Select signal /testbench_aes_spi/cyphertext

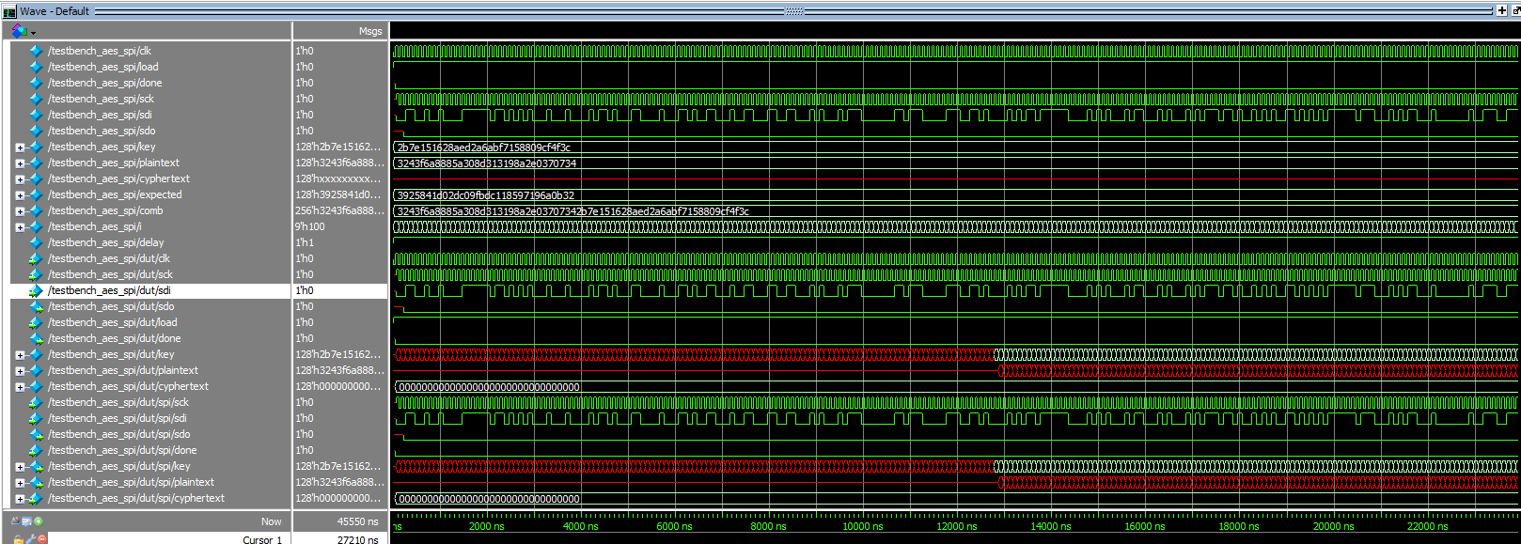[x=118, y=179]
